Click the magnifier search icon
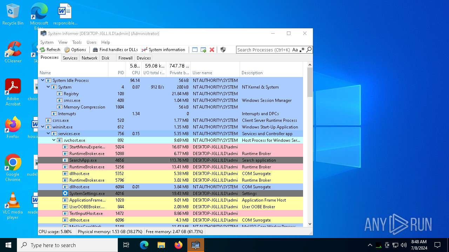This screenshot has width=449, height=252. point(309,50)
